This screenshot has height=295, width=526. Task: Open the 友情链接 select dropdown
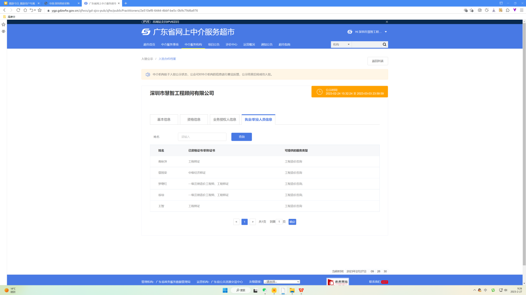281,282
